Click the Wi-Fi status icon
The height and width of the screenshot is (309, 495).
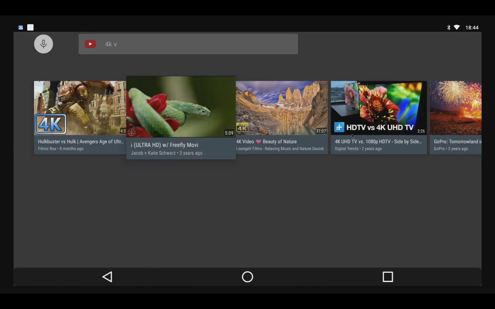coord(457,27)
